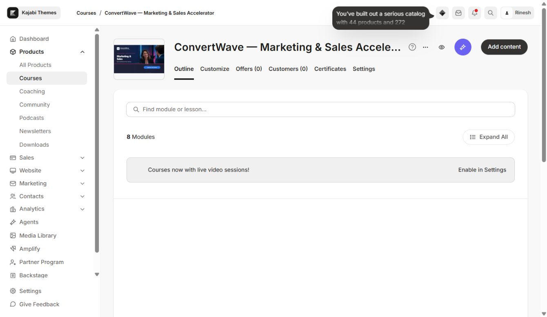
Task: Click the purple AI sparkle button
Action: point(463,47)
